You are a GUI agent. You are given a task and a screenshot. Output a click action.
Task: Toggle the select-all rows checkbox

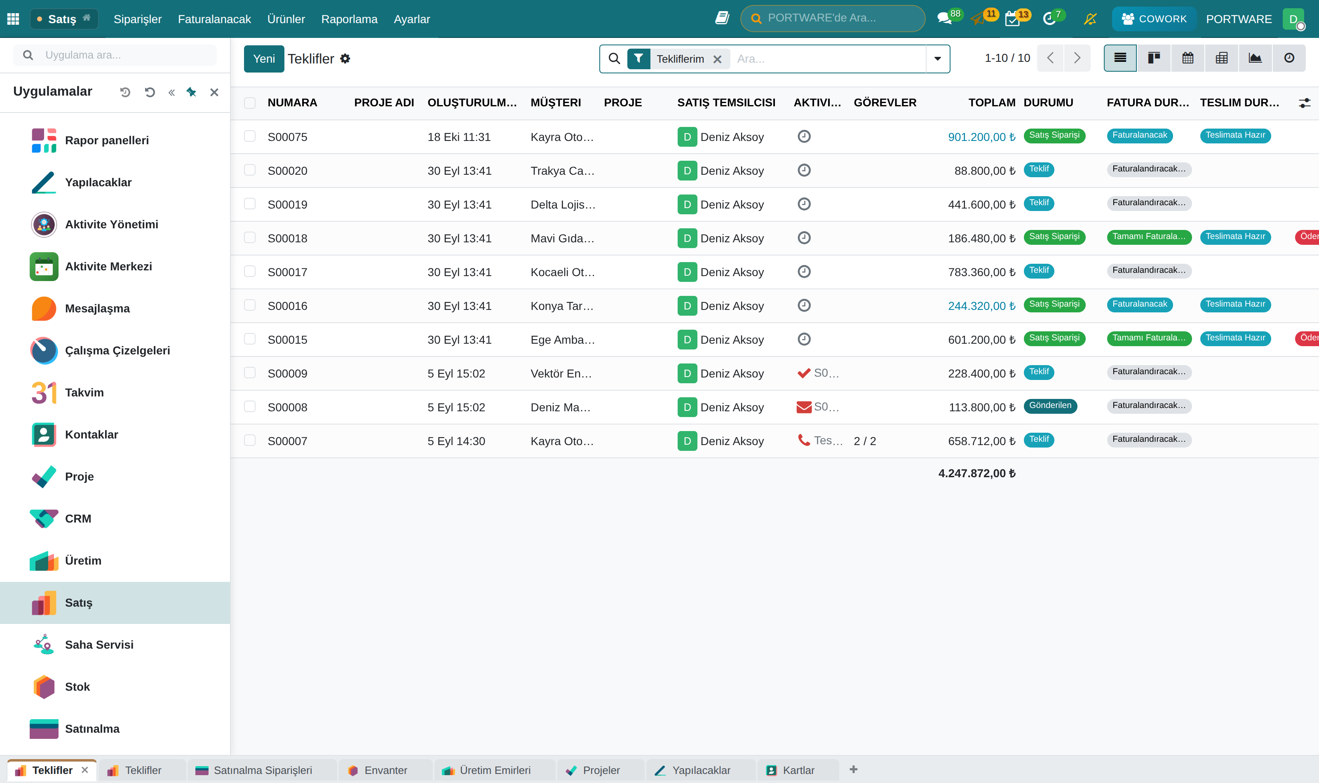click(250, 103)
